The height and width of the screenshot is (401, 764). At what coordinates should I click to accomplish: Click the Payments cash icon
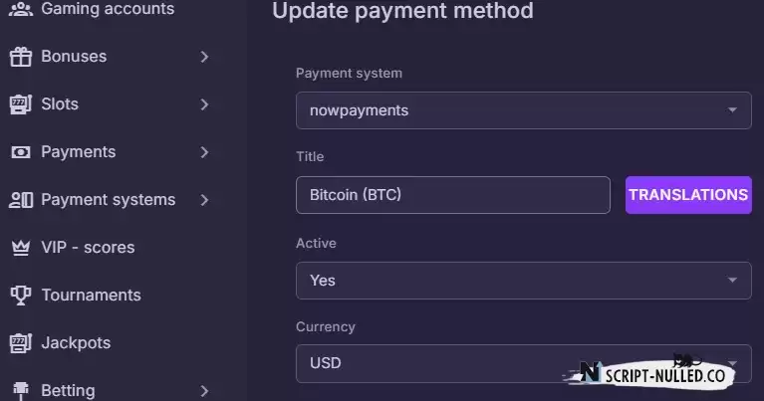click(x=21, y=152)
